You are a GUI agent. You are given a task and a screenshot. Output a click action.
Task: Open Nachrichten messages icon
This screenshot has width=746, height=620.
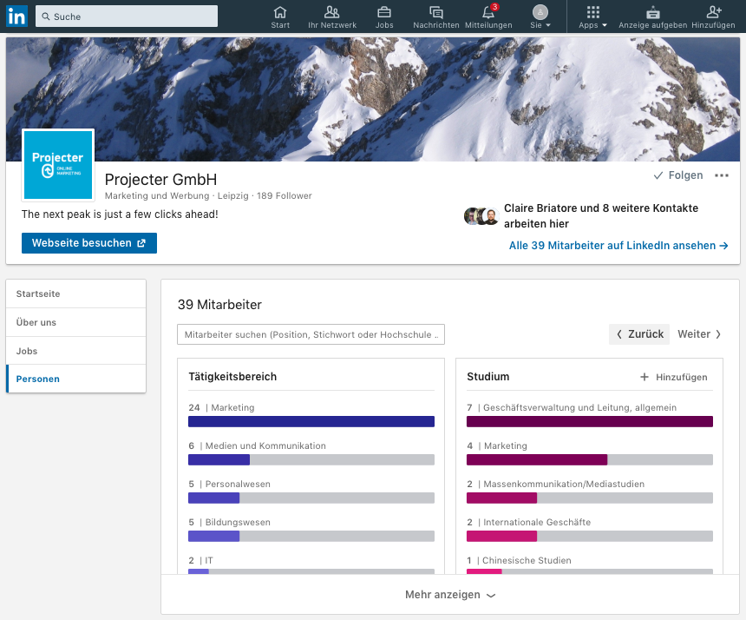[x=435, y=16]
